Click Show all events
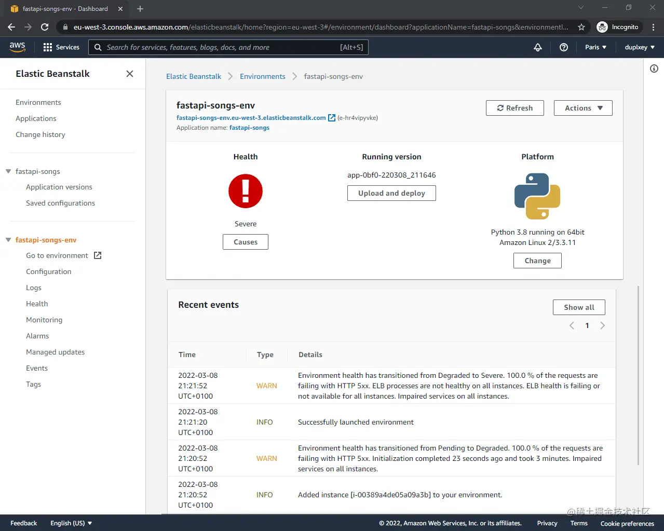Screen dimensions: 664x531 (x=579, y=307)
